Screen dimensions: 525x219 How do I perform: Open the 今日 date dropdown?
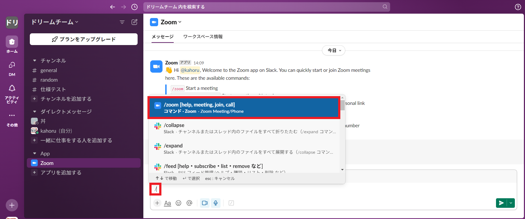(x=334, y=51)
